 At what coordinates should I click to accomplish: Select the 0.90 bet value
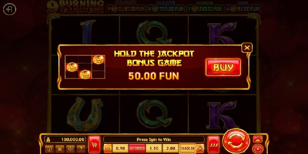[121, 149]
